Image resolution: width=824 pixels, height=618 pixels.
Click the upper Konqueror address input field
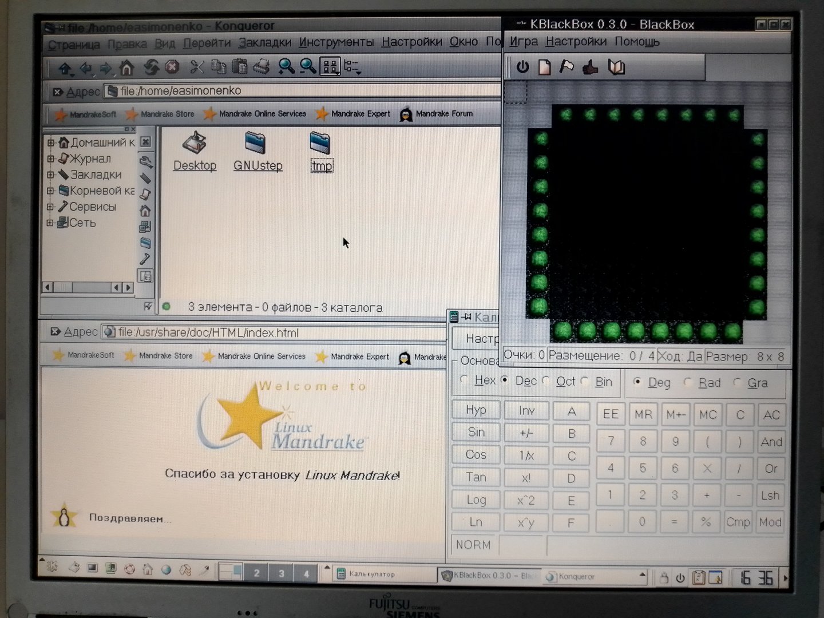click(x=302, y=90)
